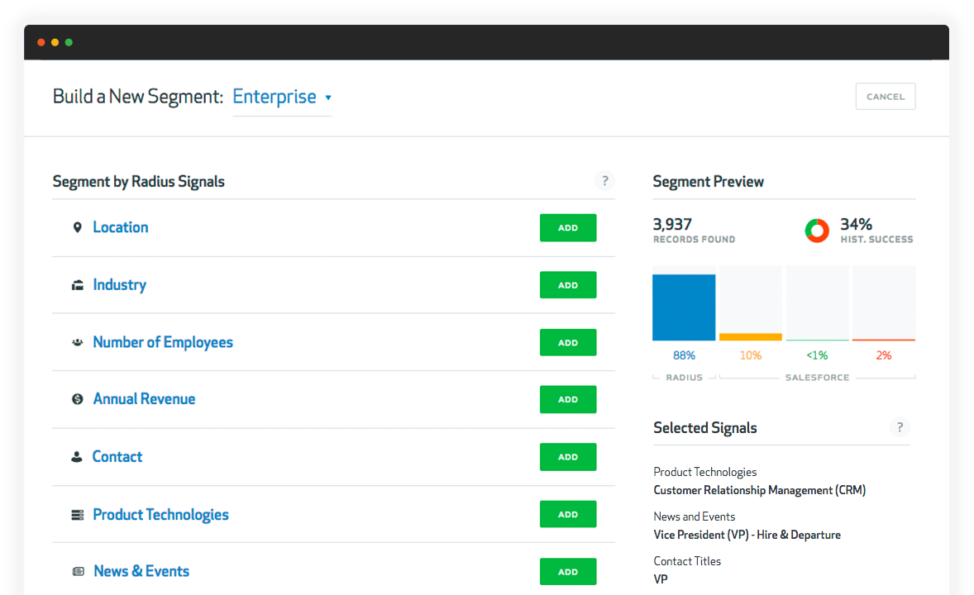Open the Enterprise segment dropdown
974x595 pixels.
pyautogui.click(x=281, y=97)
